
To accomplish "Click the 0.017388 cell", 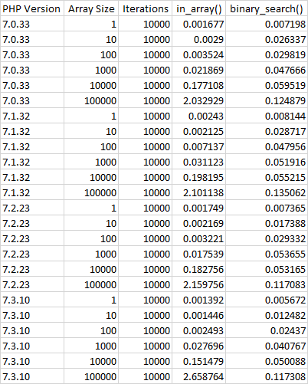I will (267, 223).
